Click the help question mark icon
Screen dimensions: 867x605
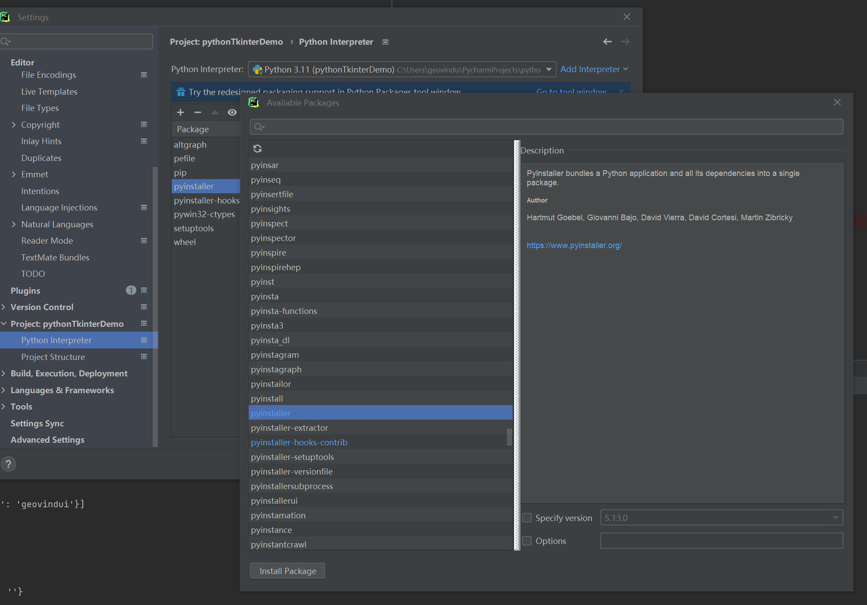point(8,464)
